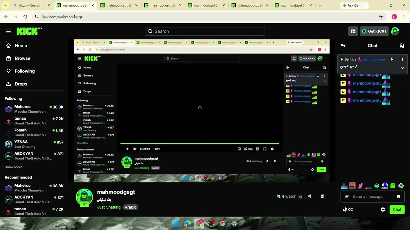
Task: Open the user tools icon right of share
Action: (x=323, y=196)
